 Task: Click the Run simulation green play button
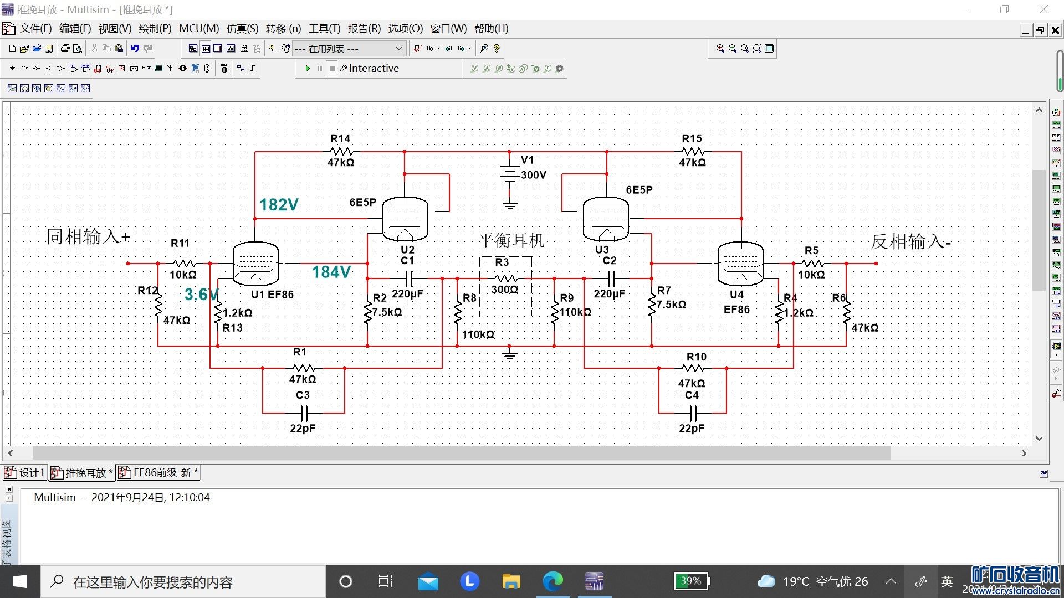[x=308, y=69]
